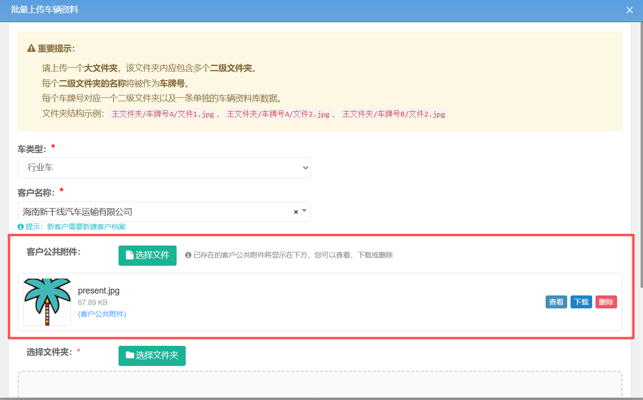
Task: Click the warning triangle icon beside 重要提示
Action: (31, 48)
